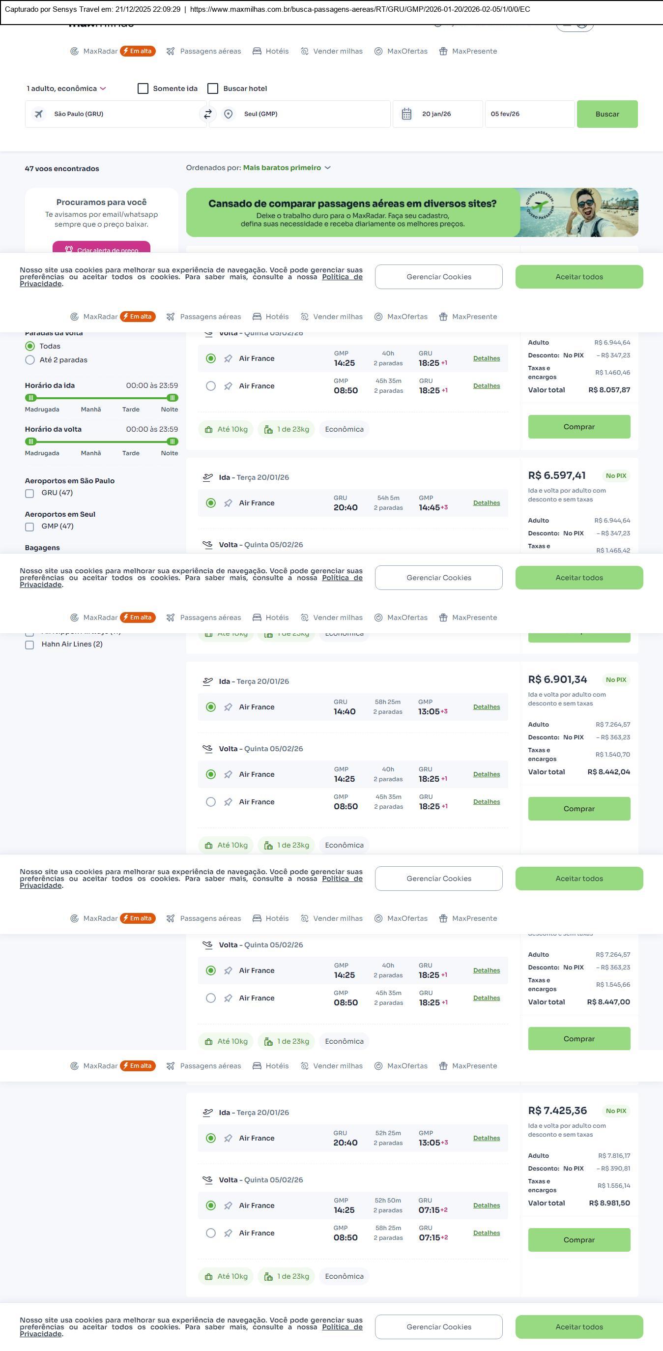Click the pin icon on the 52h 50m return flight

tap(228, 1205)
